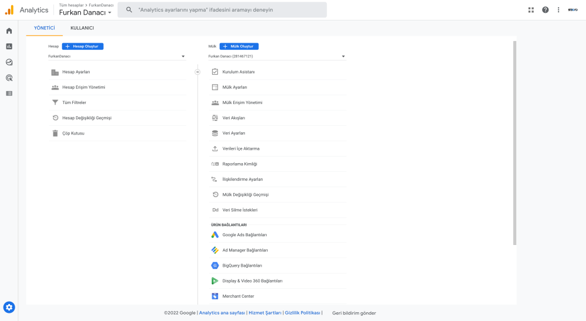Open the Hizmet Şartları link
Viewport: 586px width, 321px height.
pyautogui.click(x=265, y=313)
